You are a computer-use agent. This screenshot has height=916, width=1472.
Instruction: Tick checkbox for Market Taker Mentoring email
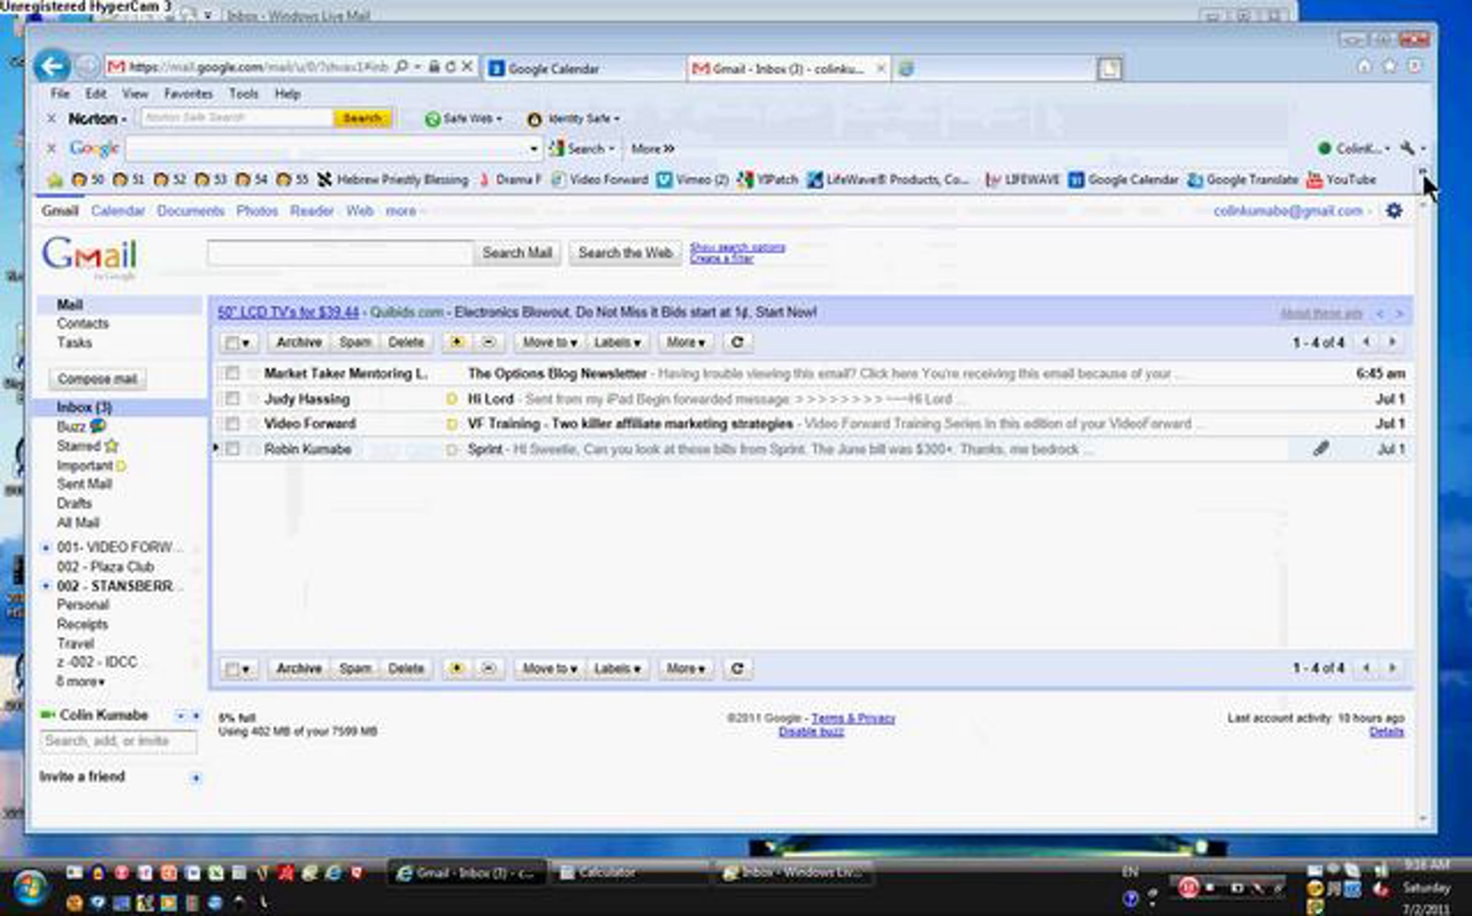click(232, 373)
